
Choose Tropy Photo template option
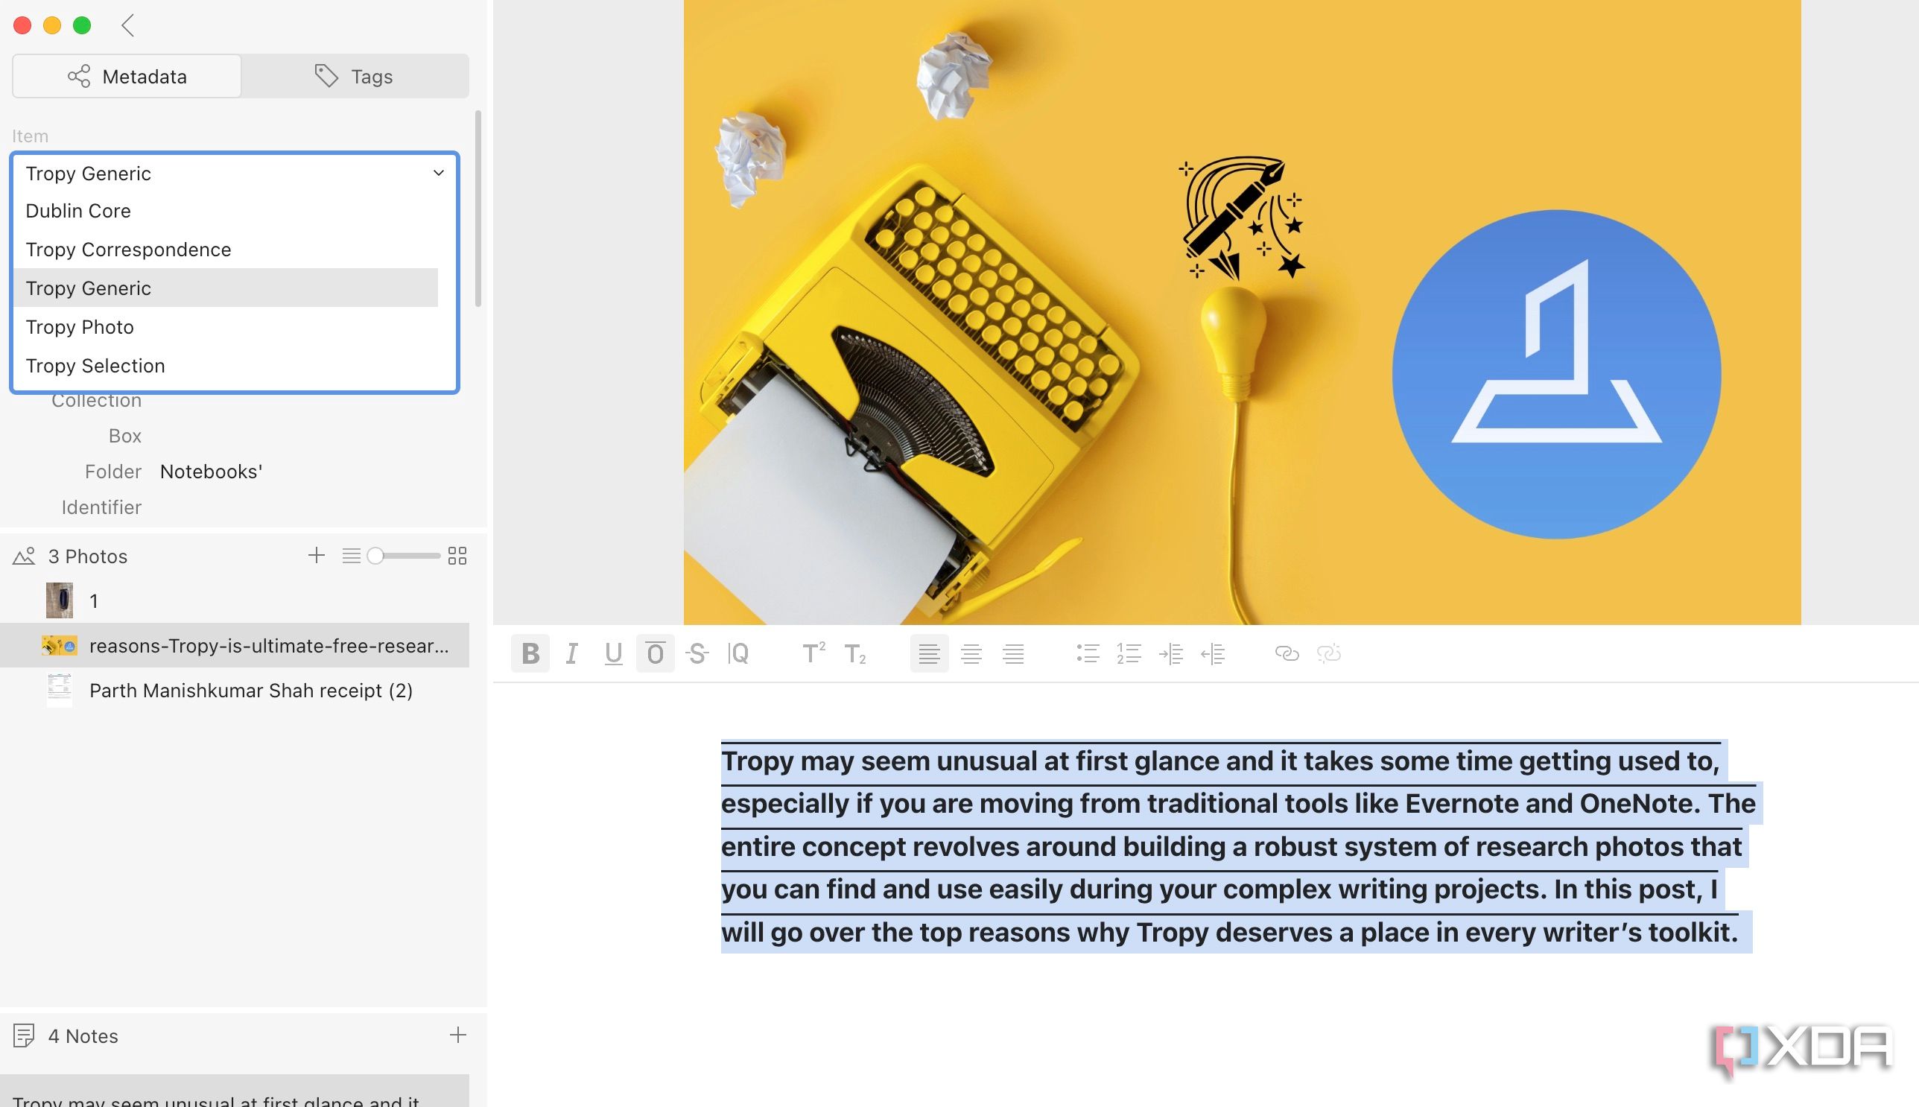(226, 327)
